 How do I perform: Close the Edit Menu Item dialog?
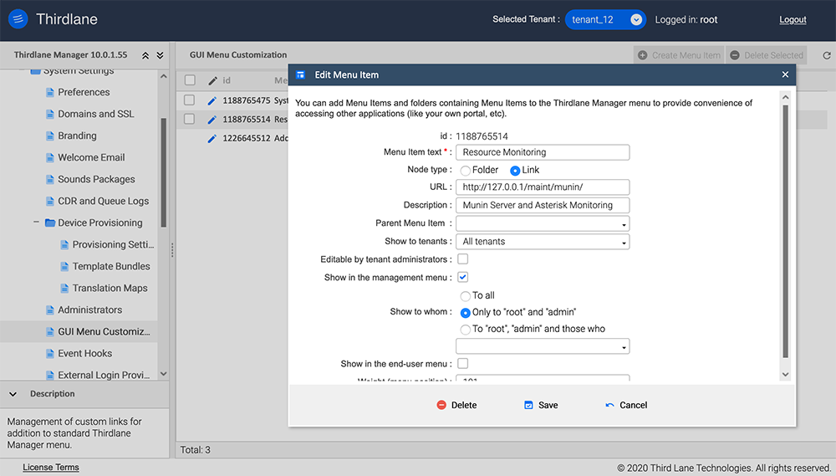(x=785, y=74)
